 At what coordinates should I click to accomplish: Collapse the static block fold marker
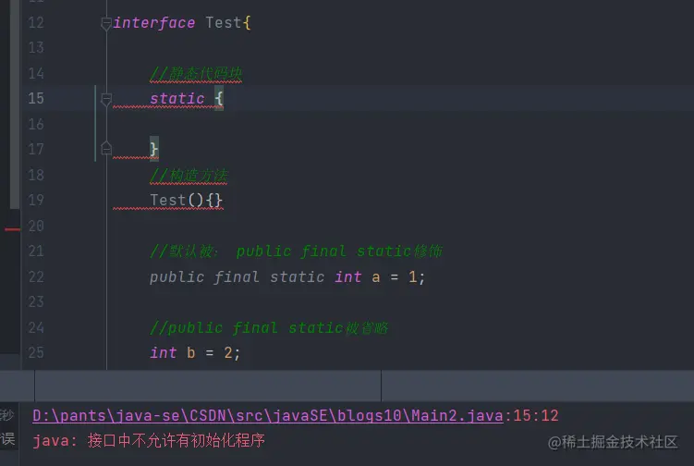click(105, 100)
